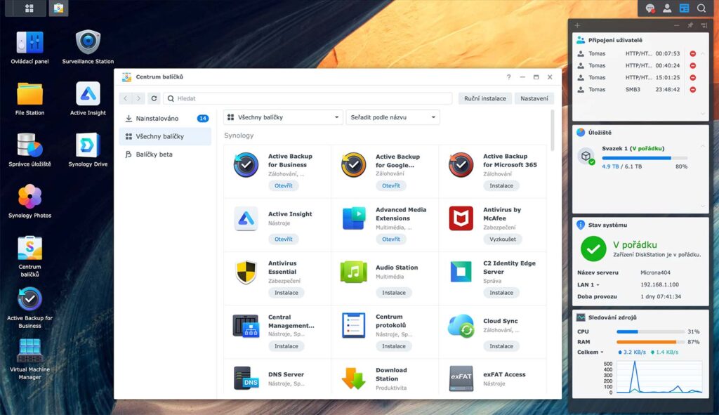The width and height of the screenshot is (719, 415).
Task: Open Virtual Machine Manager icon
Action: click(29, 359)
